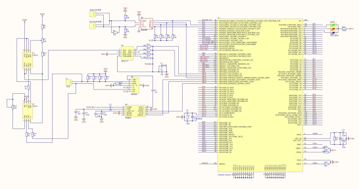Select potentiometer R9 10K on AVDD rail
359x189 pixels.
pos(43,40)
